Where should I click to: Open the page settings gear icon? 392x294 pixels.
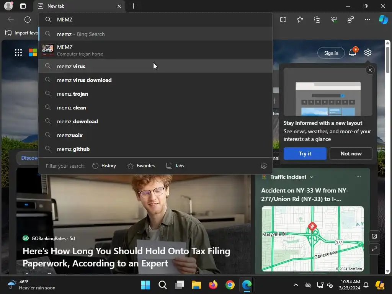(368, 52)
